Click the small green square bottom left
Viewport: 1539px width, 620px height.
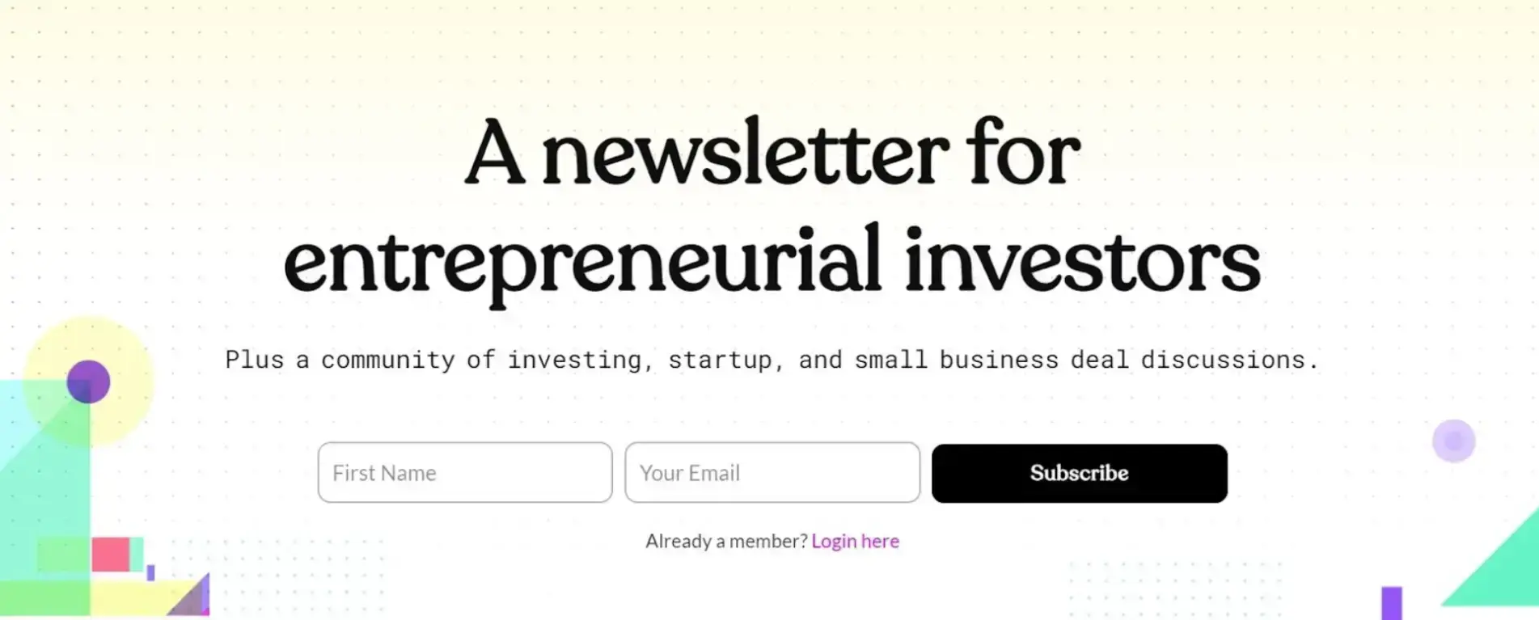tap(62, 554)
